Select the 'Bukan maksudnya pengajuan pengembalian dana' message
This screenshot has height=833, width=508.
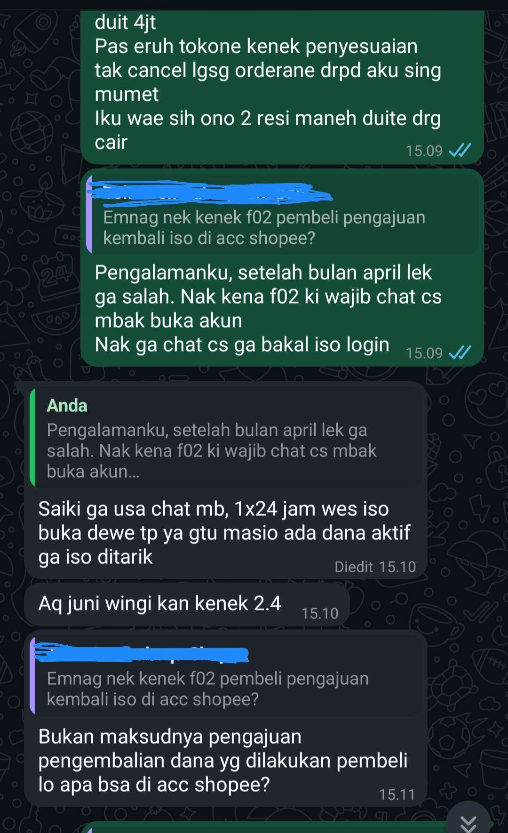click(x=226, y=718)
